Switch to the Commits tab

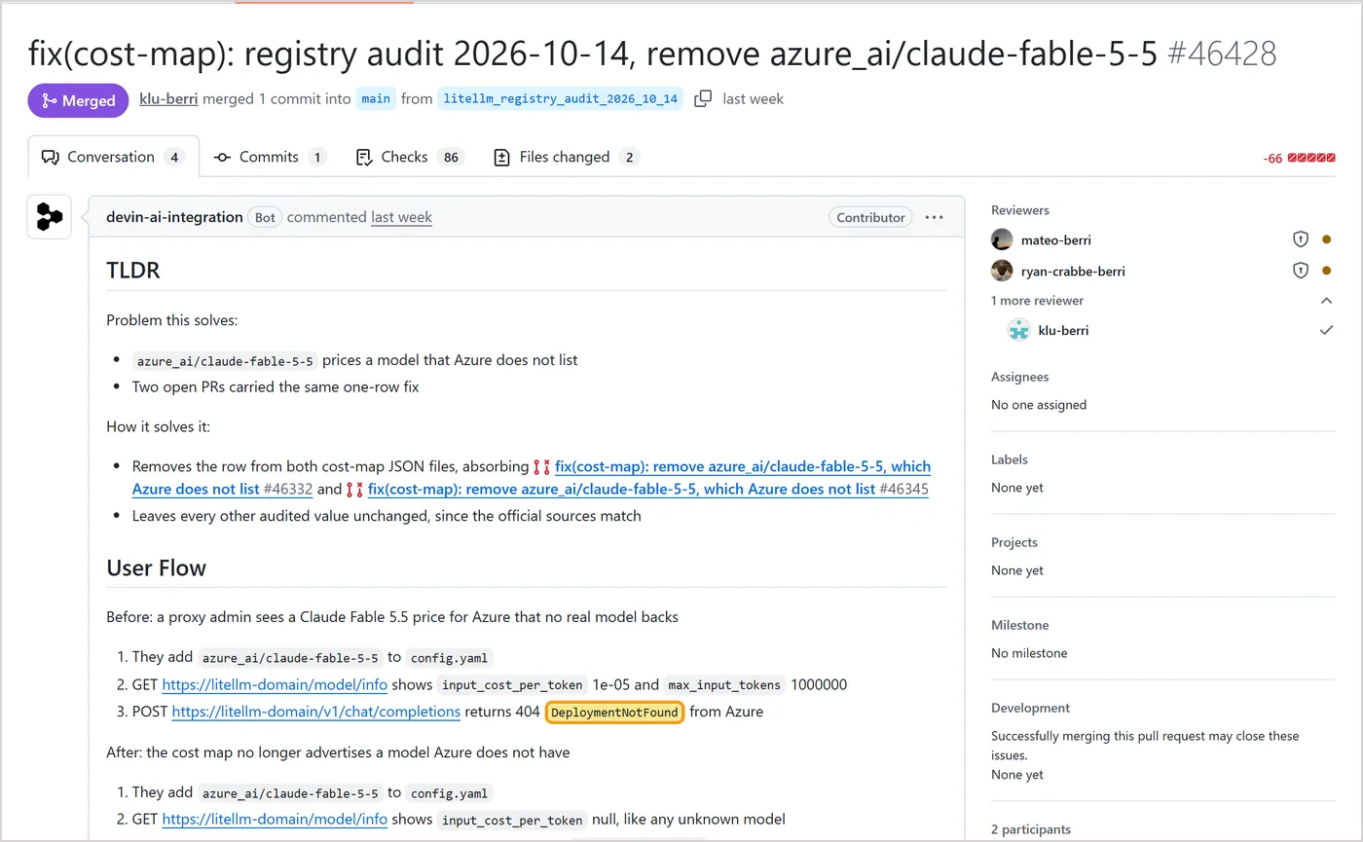[270, 157]
